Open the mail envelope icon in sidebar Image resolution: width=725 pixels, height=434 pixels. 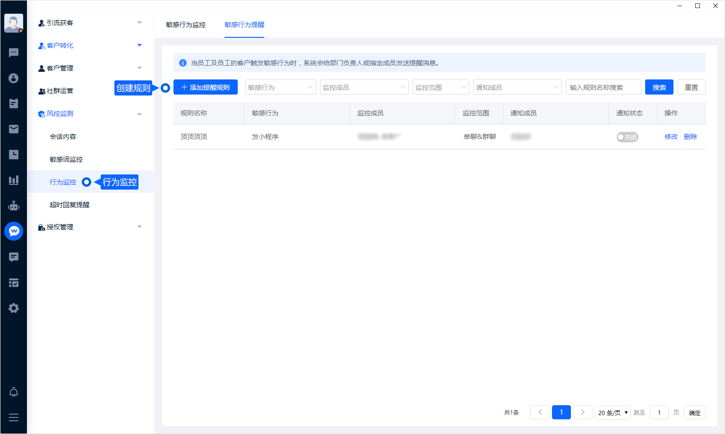point(14,129)
